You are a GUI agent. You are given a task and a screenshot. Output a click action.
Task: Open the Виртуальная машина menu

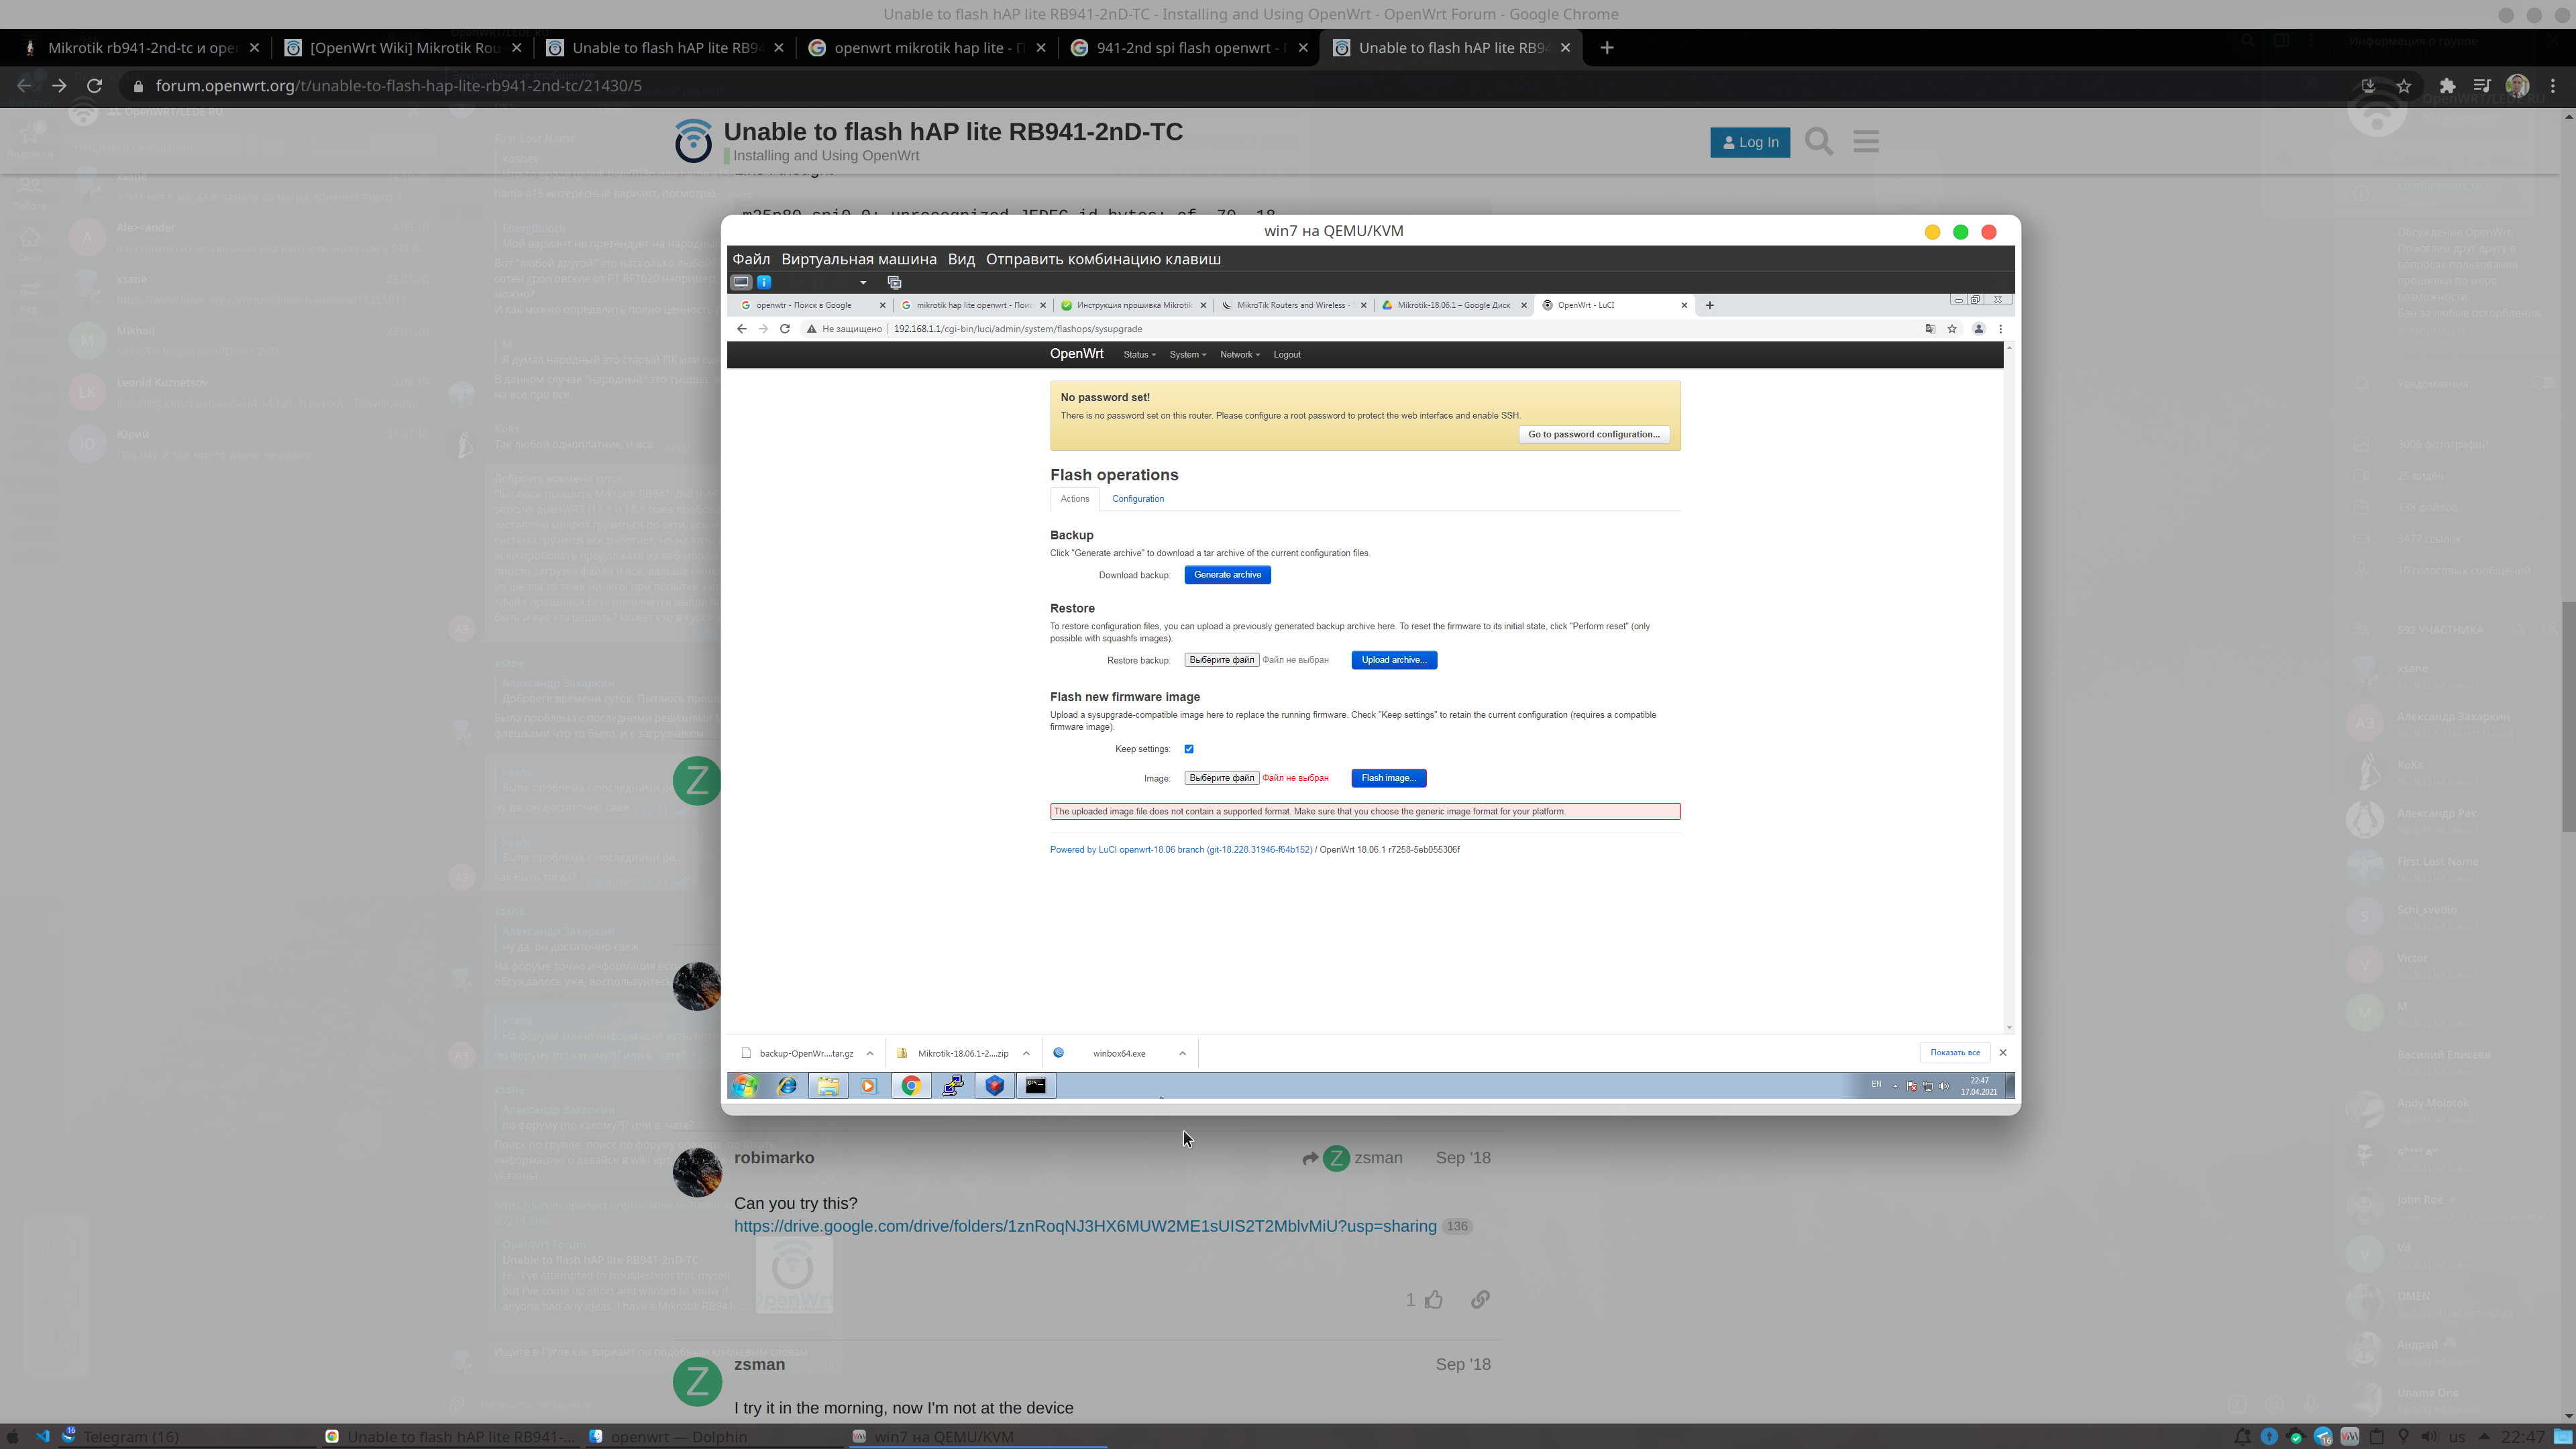[x=859, y=259]
